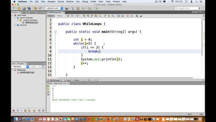Viewport: 216px width, 122px height.
Task: Click the Stop Macro Recording icon in editor toolbar
Action: (132, 16)
